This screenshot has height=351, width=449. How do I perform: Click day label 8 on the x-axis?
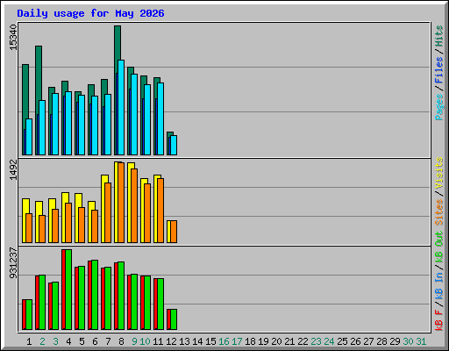pos(121,341)
